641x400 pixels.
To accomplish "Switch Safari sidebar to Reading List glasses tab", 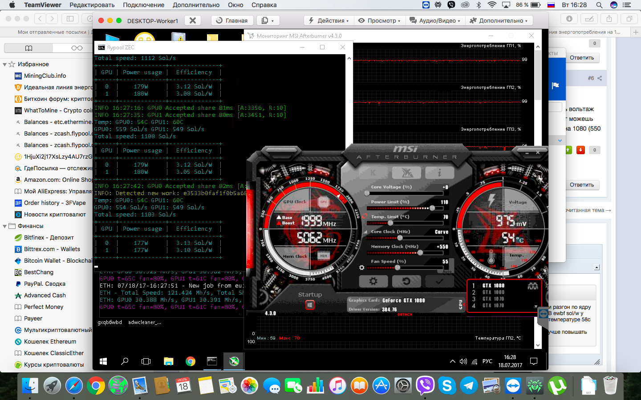I will [x=77, y=48].
